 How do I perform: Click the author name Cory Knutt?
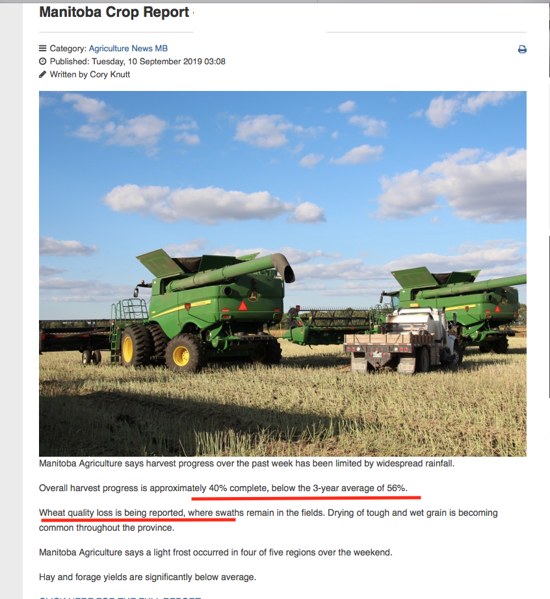coord(110,75)
